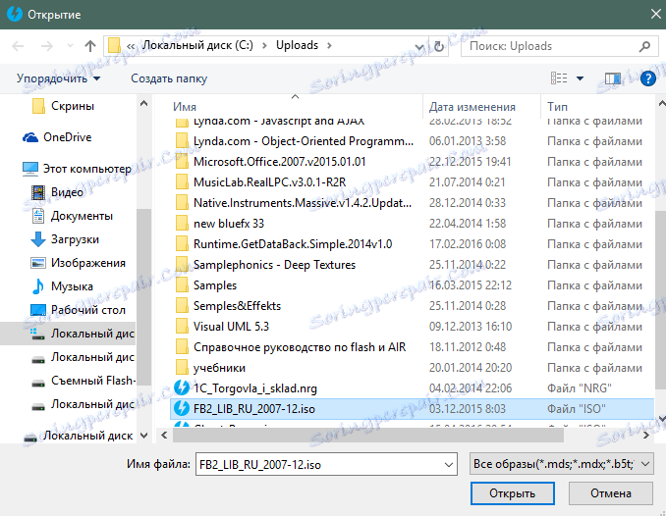Viewport: 666px width, 516px height.
Task: Open the Все образы file type filter
Action: [x=561, y=464]
